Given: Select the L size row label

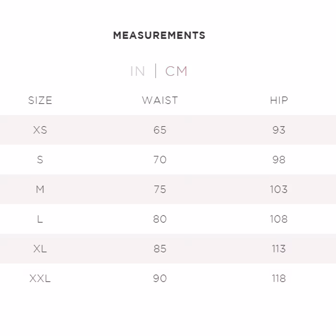Looking at the screenshot, I should coord(40,219).
